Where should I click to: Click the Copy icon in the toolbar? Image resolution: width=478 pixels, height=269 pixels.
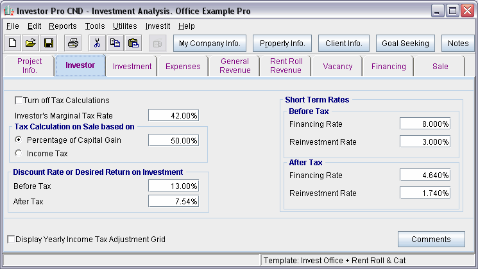[x=115, y=43]
